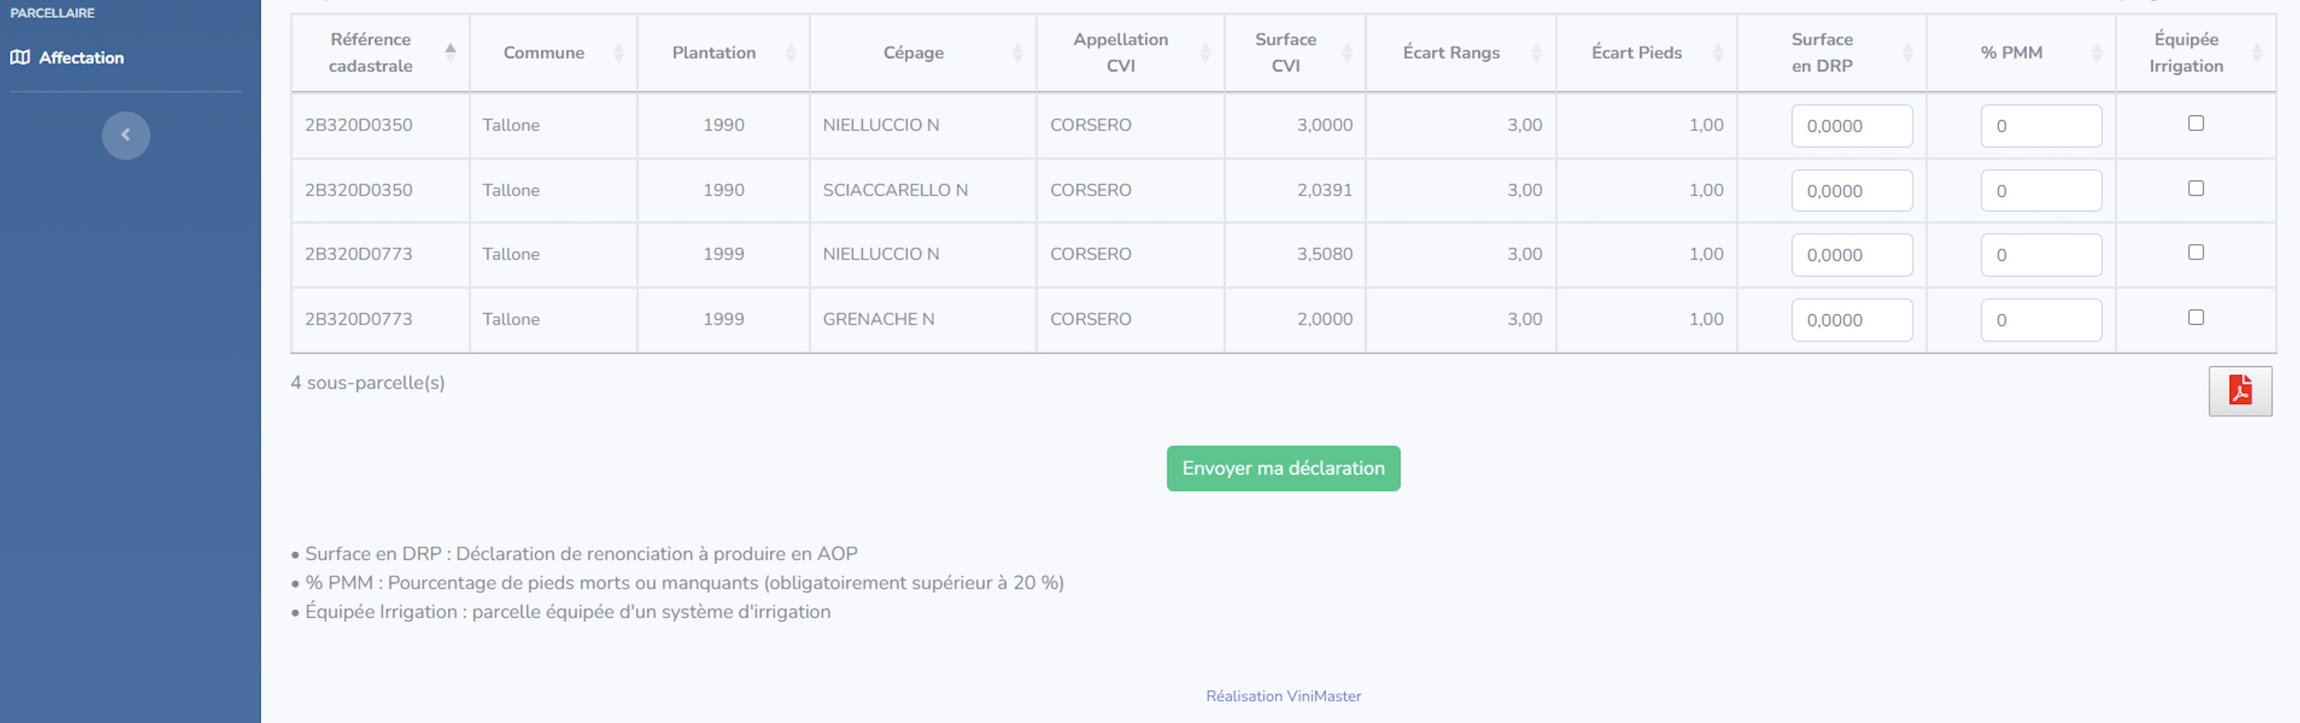Image resolution: width=2300 pixels, height=723 pixels.
Task: Sort by Cépage column arrows
Action: pos(1017,53)
